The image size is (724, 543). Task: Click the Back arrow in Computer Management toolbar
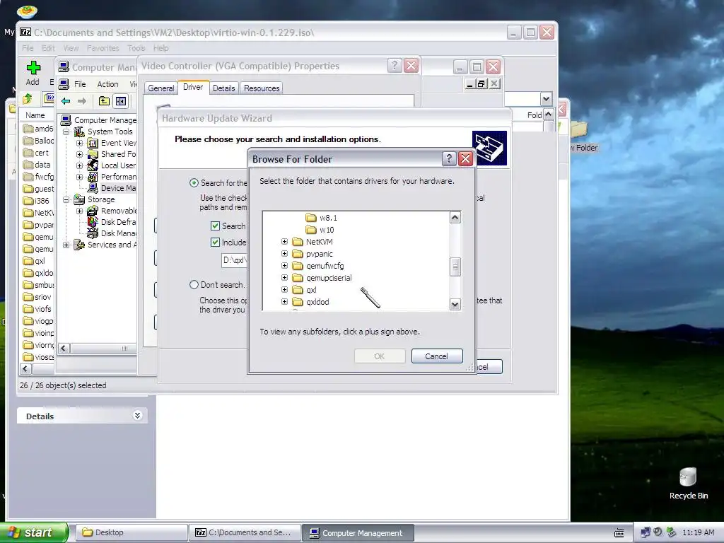point(66,101)
